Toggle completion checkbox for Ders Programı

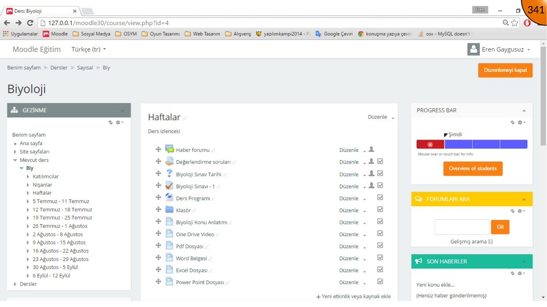[x=380, y=197]
